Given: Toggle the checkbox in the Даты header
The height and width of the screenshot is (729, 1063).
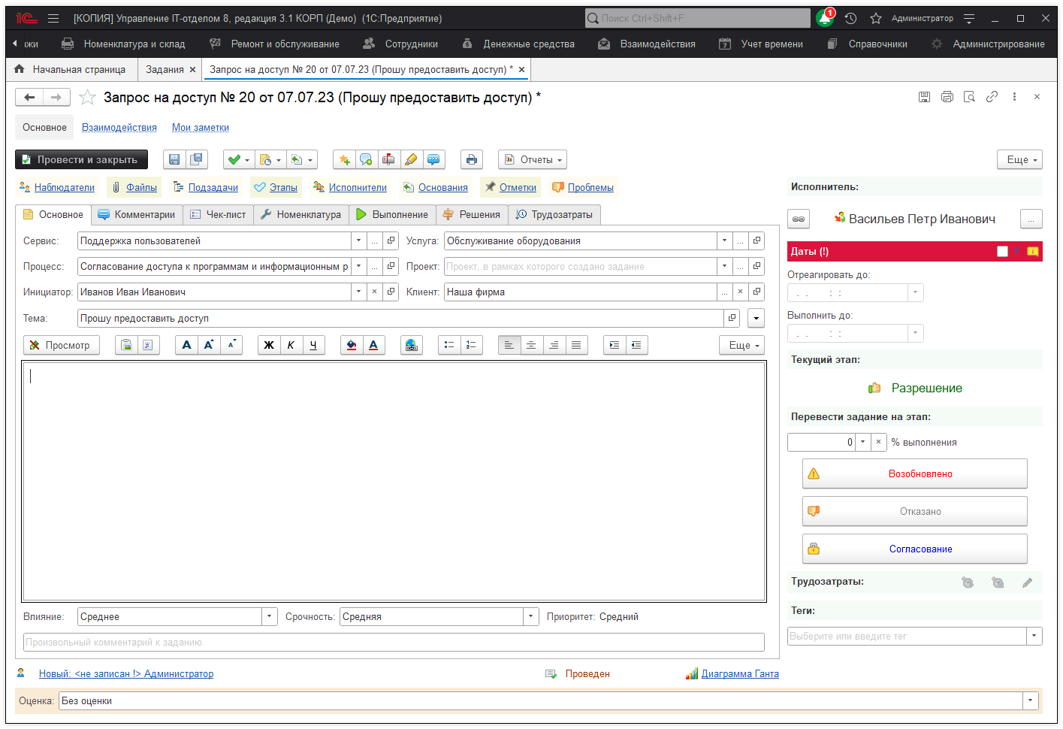Looking at the screenshot, I should coord(1002,252).
